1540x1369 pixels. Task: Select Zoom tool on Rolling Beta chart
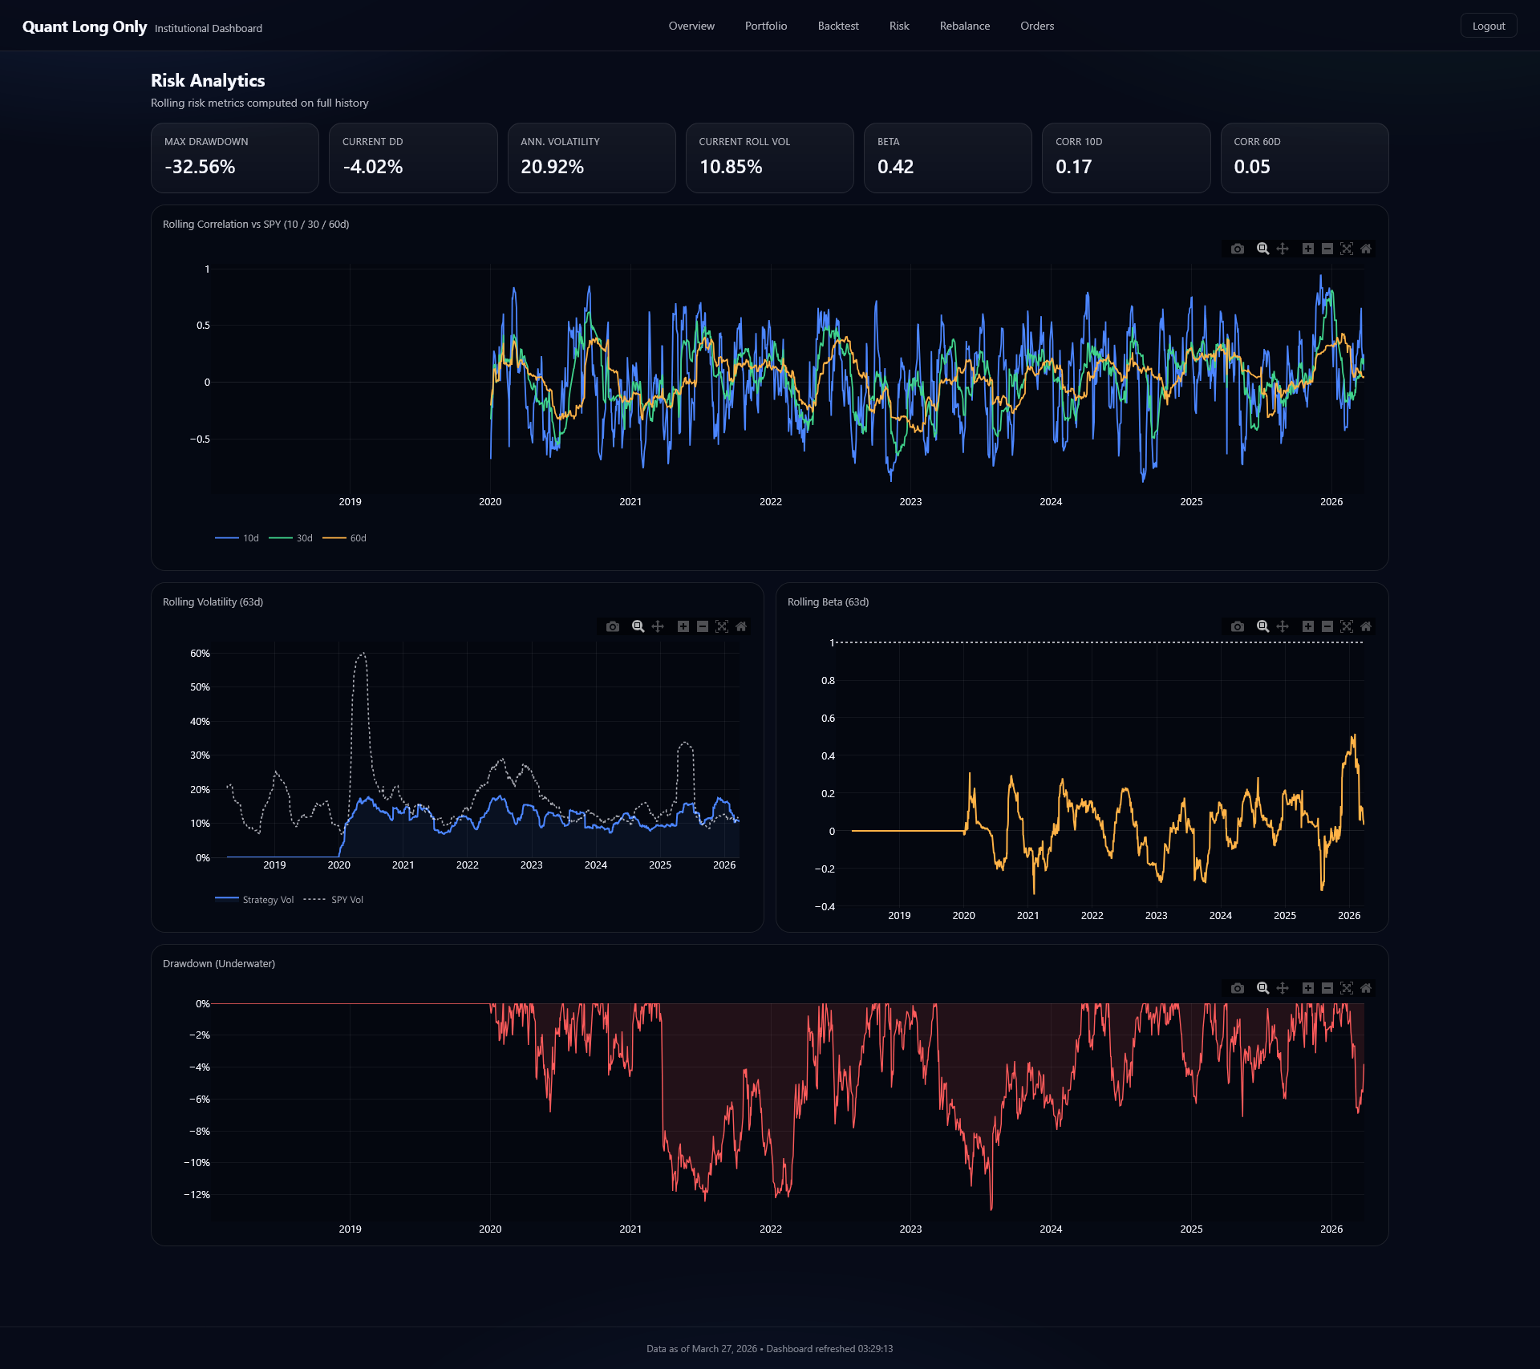click(x=1263, y=626)
